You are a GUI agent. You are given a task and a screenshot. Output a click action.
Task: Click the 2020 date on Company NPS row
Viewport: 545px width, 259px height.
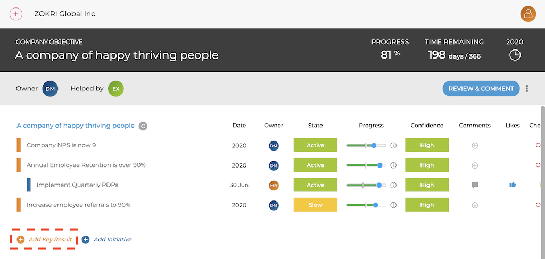pos(239,146)
